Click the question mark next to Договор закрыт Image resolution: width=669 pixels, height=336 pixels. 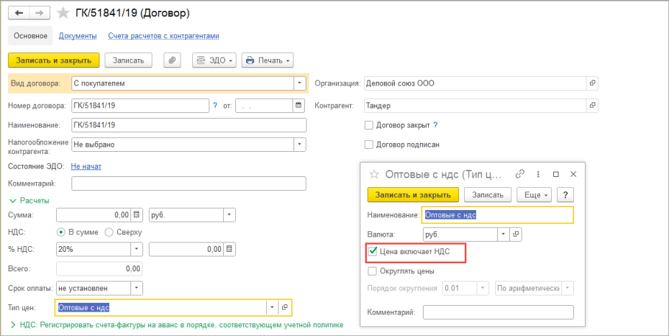coord(435,125)
